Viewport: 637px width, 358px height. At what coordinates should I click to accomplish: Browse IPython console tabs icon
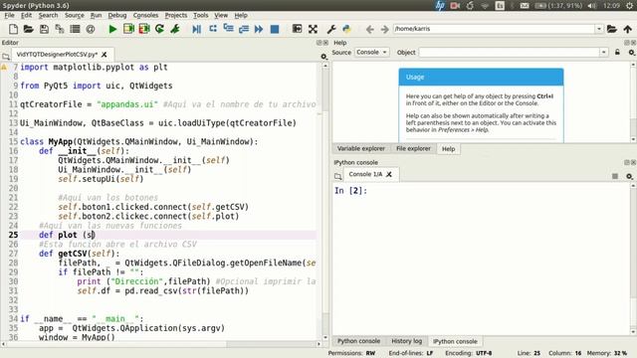[x=338, y=176]
